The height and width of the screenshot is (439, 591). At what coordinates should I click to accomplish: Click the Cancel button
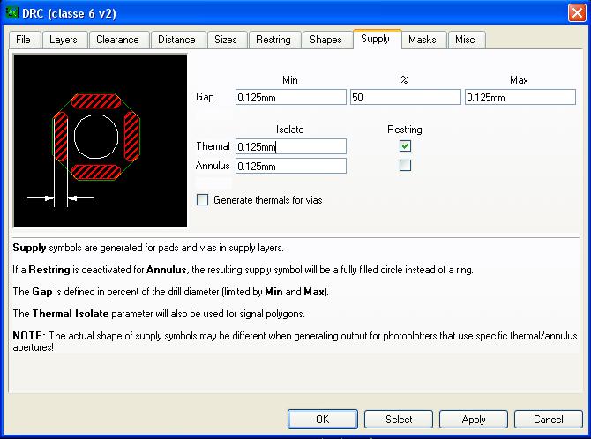549,419
